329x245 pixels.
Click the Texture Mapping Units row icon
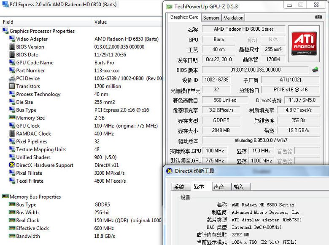coord(12,149)
